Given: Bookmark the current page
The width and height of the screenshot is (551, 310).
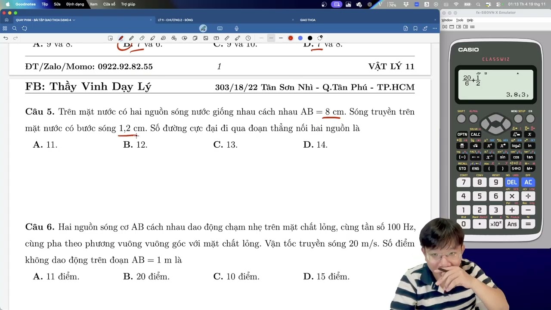Looking at the screenshot, I should (x=415, y=28).
